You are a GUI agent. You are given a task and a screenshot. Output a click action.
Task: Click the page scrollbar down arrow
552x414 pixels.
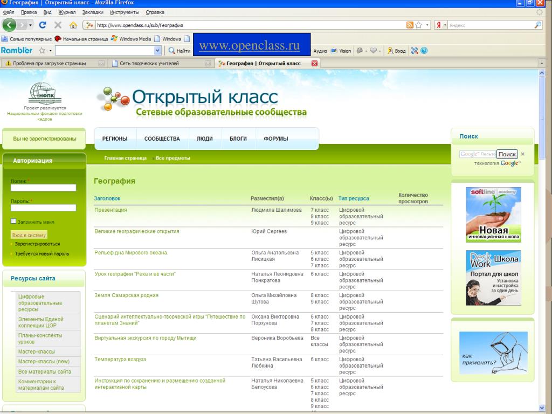pos(542,408)
